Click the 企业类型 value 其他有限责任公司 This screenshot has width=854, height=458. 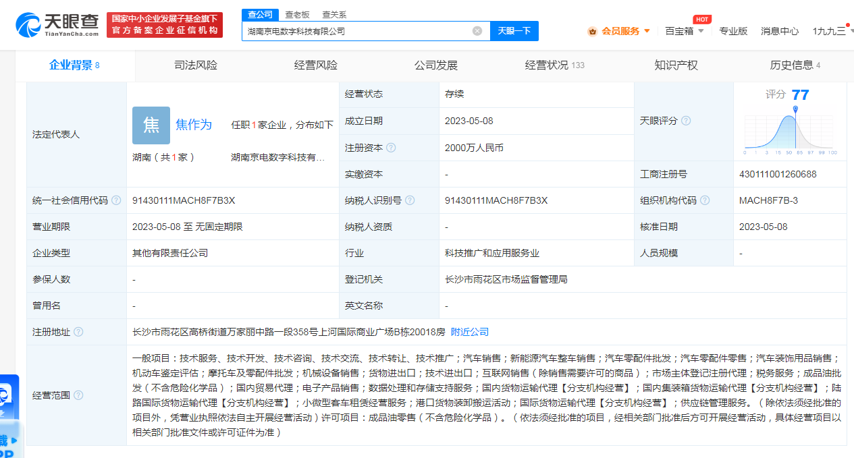[x=170, y=253]
